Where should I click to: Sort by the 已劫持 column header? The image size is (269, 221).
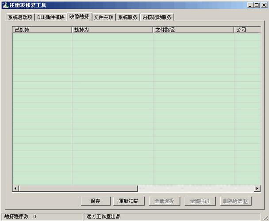click(x=42, y=30)
